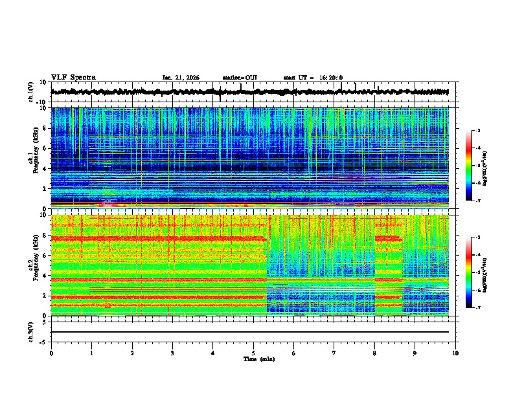This screenshot has width=513, height=396.
Task: Click the 'start UT = 16:20:0' label
Action: coord(313,78)
